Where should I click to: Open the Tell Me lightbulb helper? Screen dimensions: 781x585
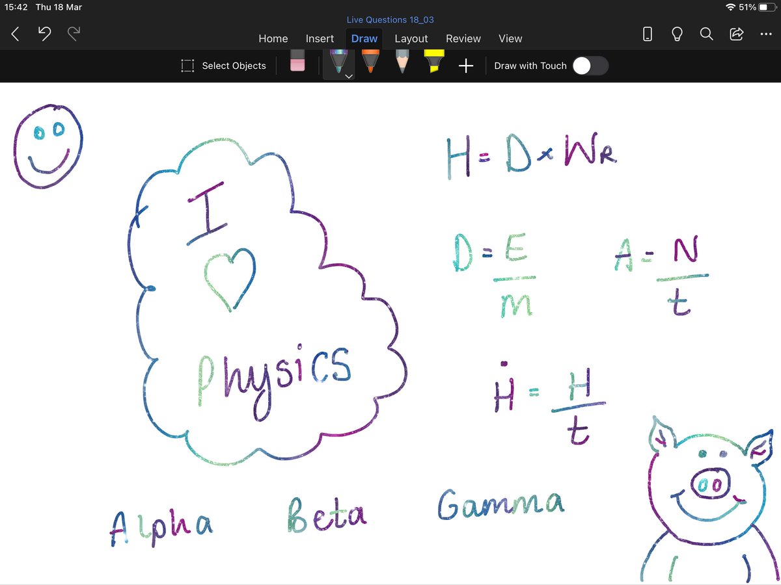coord(677,34)
